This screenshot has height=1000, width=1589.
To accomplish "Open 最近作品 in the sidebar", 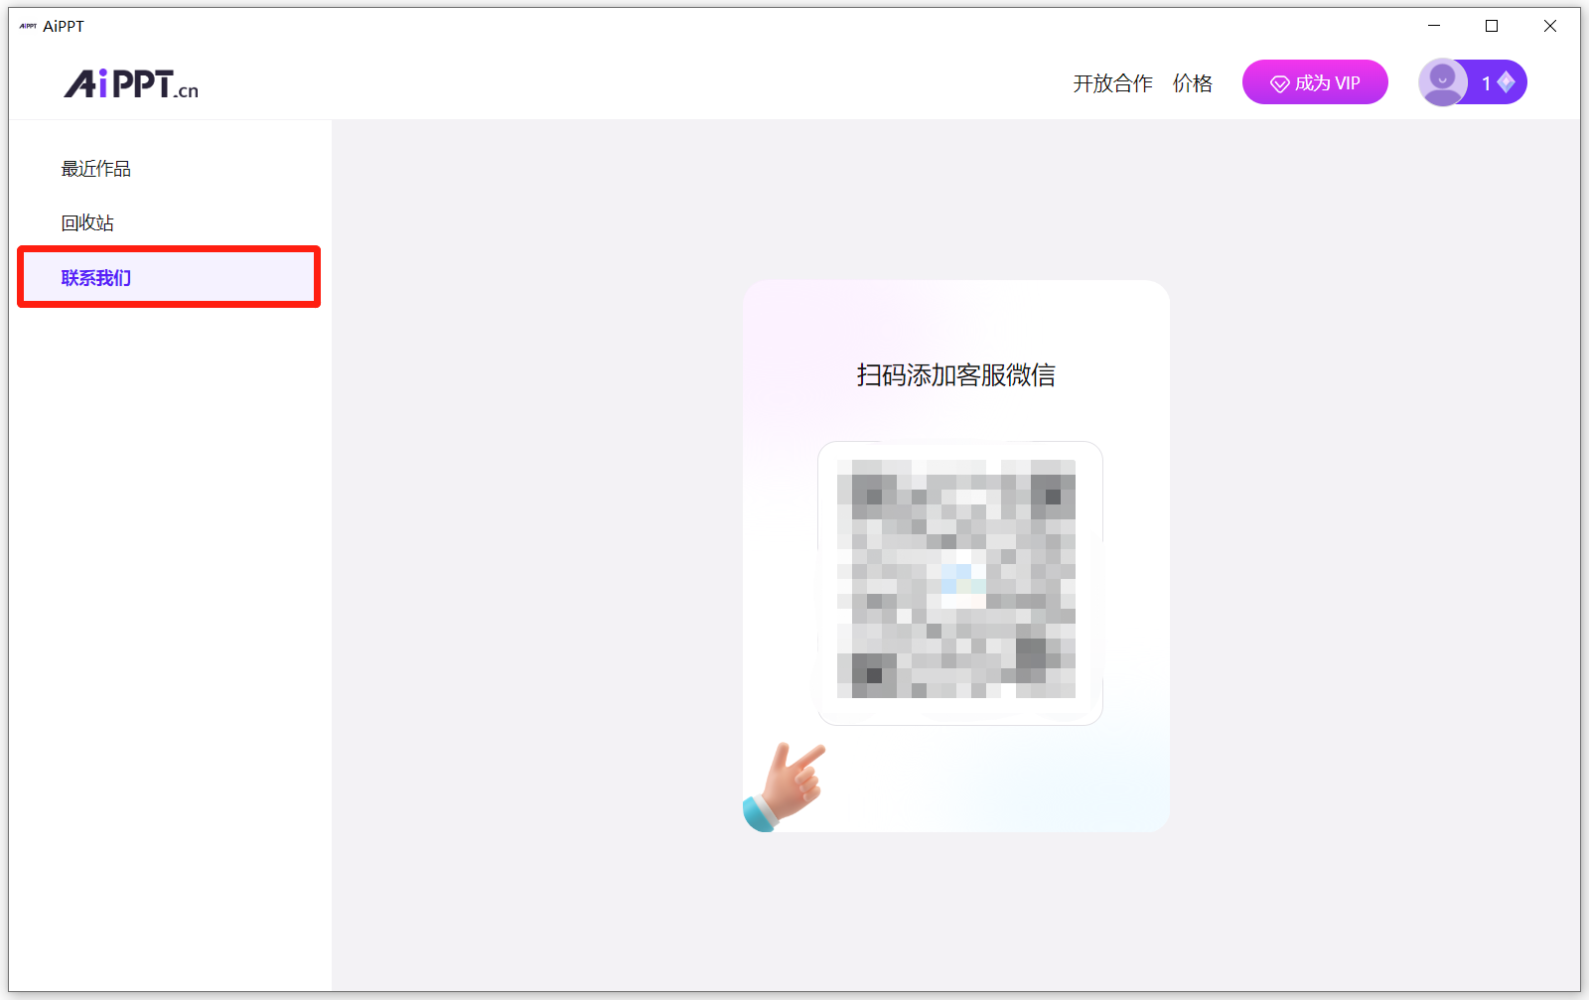I will [96, 169].
